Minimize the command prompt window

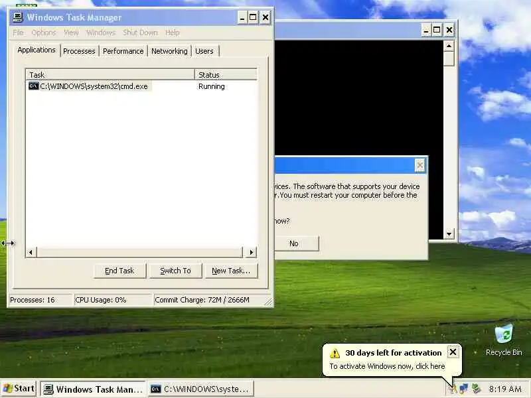[x=426, y=30]
